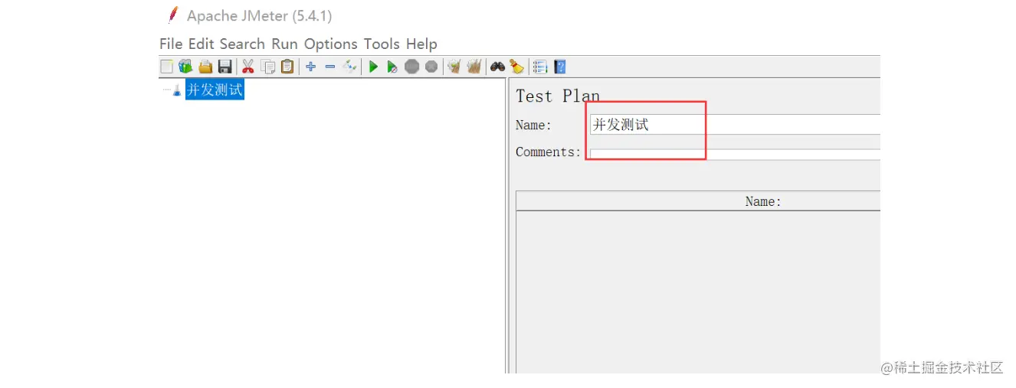Open the Options menu
1016x388 pixels.
coord(331,44)
